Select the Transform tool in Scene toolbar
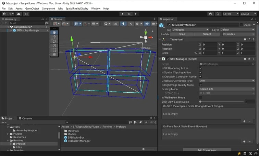Screen dimensions: 259x156 click(54, 54)
